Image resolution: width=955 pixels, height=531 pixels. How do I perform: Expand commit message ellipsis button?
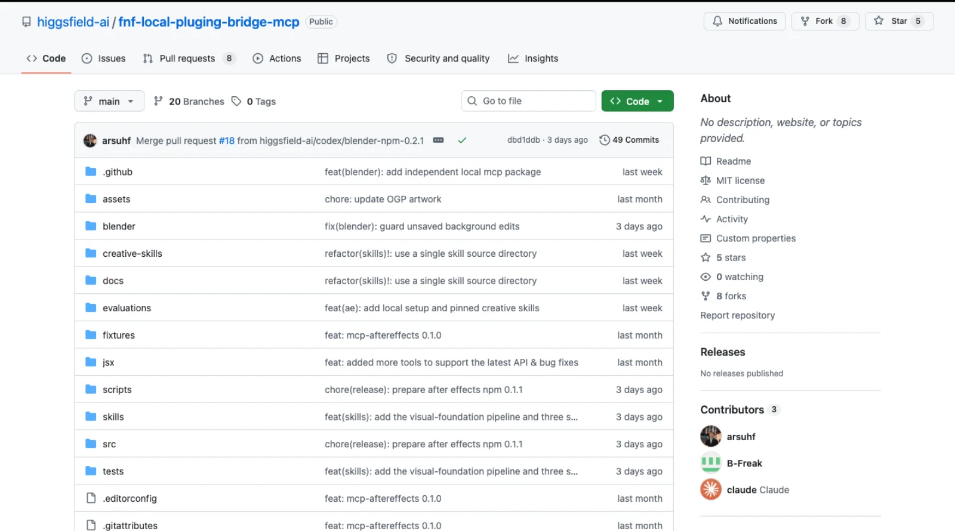[438, 140]
